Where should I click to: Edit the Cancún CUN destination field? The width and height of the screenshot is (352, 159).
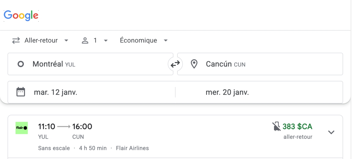260,64
